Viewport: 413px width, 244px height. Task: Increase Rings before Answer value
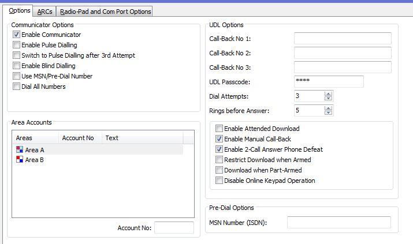coord(328,107)
